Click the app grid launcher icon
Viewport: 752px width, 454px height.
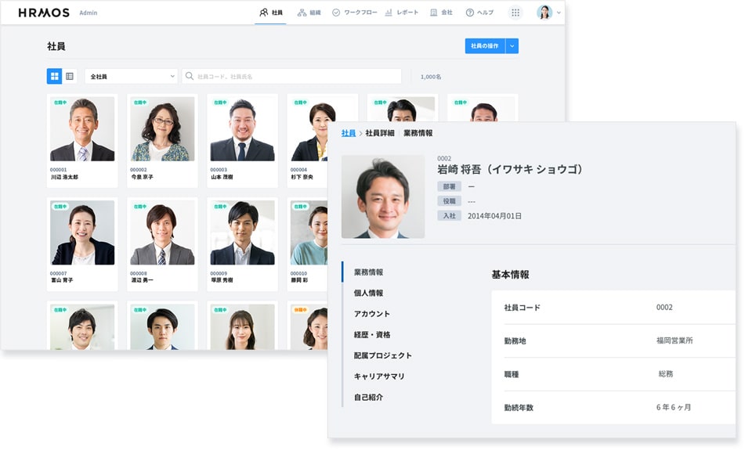coord(515,13)
